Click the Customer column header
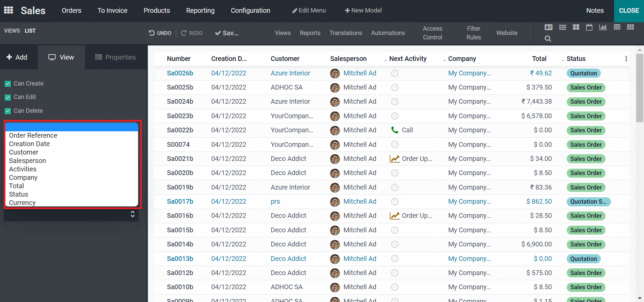This screenshot has width=644, height=302. pyautogui.click(x=285, y=59)
